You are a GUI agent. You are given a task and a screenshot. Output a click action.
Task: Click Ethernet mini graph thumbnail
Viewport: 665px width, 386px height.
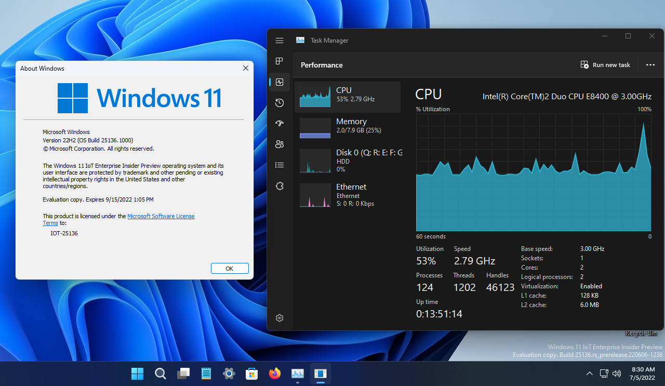(315, 195)
